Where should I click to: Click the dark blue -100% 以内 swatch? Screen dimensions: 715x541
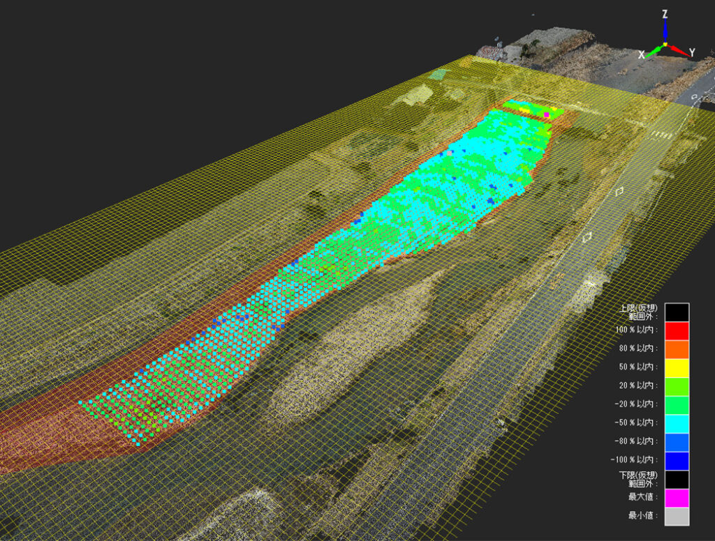[x=677, y=460]
